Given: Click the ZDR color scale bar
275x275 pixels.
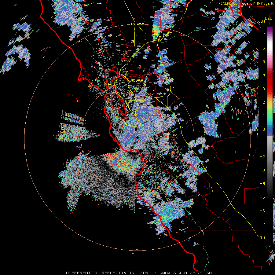Looking at the screenshot, I should (270, 136).
